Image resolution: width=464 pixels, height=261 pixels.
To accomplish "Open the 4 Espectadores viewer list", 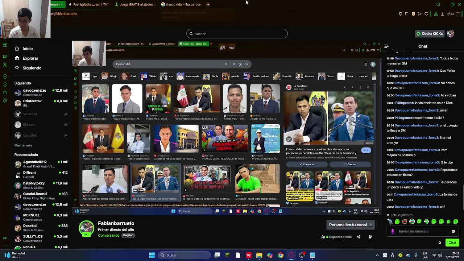I will tap(336, 237).
